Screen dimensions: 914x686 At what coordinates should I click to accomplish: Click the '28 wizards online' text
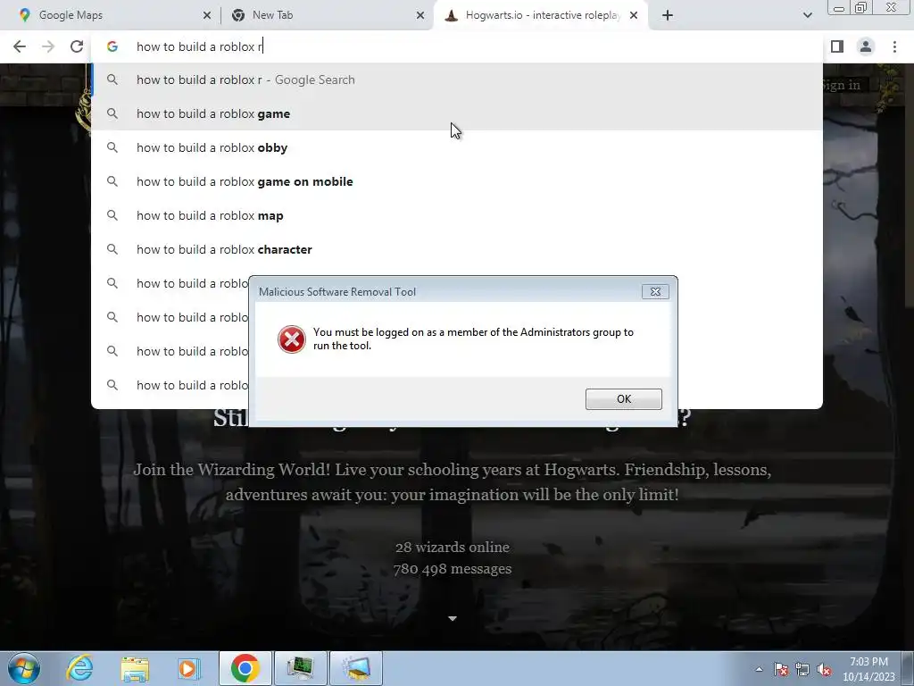pyautogui.click(x=453, y=548)
